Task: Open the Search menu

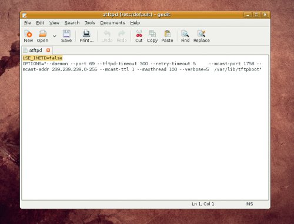Action: click(72, 23)
